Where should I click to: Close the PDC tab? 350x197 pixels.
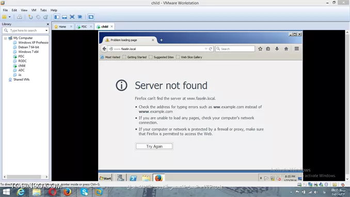(91, 26)
